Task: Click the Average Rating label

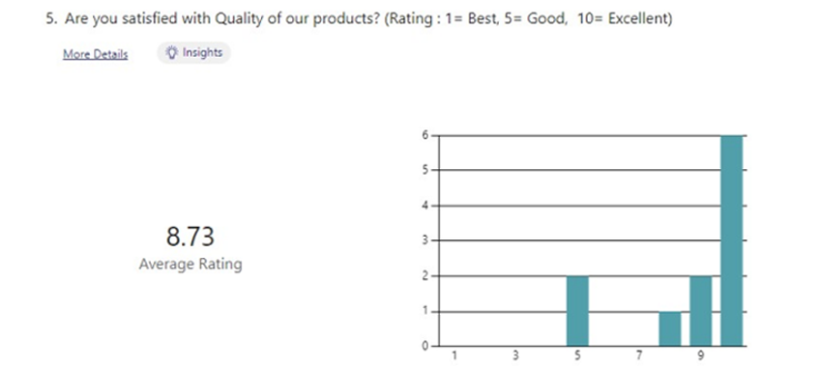Action: pyautogui.click(x=190, y=264)
